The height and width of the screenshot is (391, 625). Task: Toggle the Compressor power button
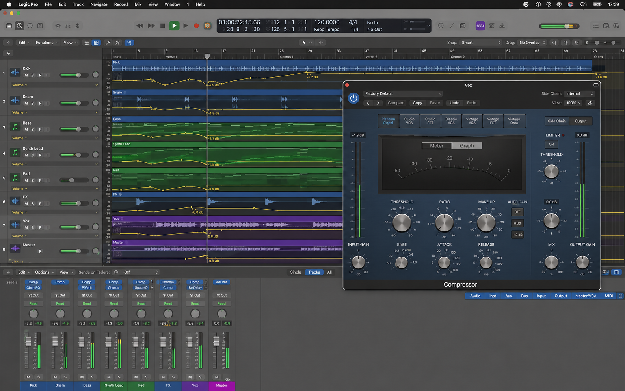pos(353,98)
